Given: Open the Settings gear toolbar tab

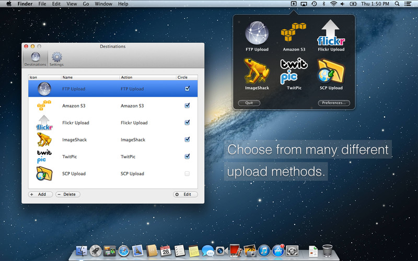Looking at the screenshot, I should (56, 59).
